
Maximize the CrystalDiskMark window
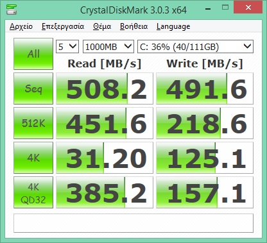pyautogui.click(x=225, y=8)
